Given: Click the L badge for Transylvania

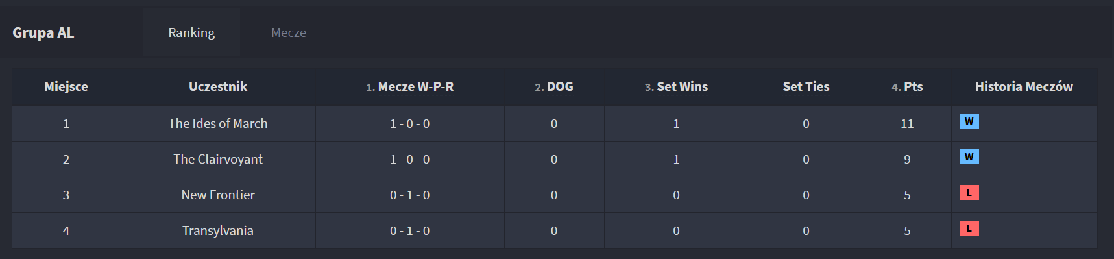Looking at the screenshot, I should coord(969,228).
